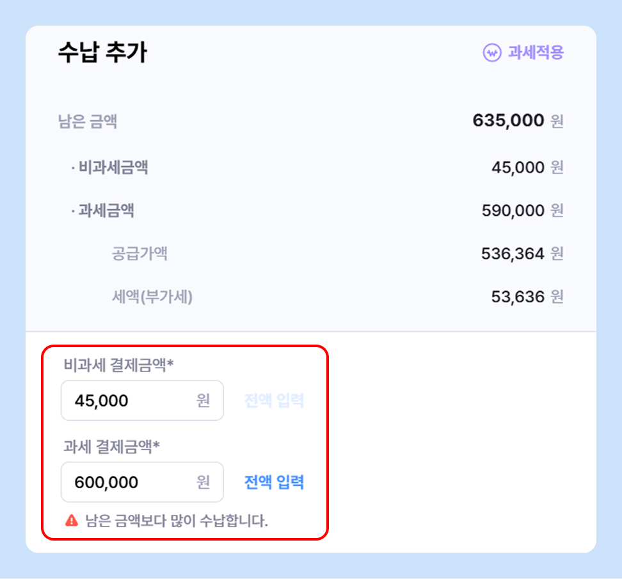Select the 남은 금액 label
The height and width of the screenshot is (579, 622).
pyautogui.click(x=88, y=121)
